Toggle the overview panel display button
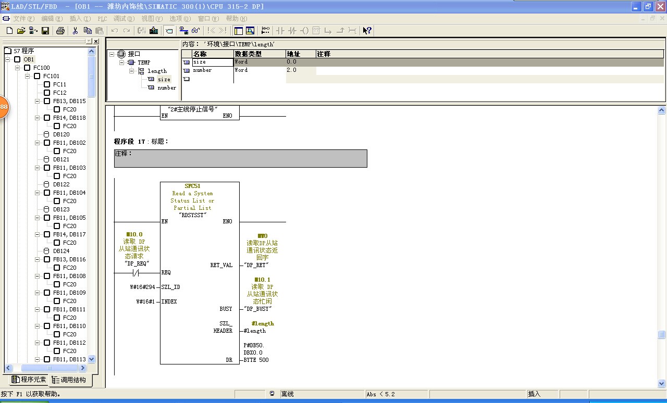This screenshot has width=667, height=403. [239, 31]
